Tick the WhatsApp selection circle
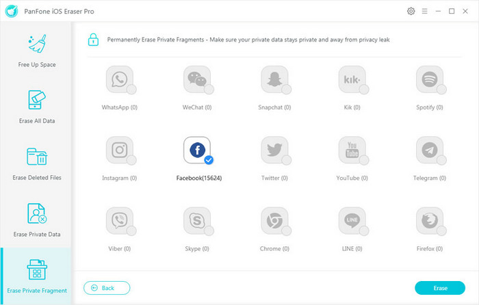 click(x=131, y=90)
